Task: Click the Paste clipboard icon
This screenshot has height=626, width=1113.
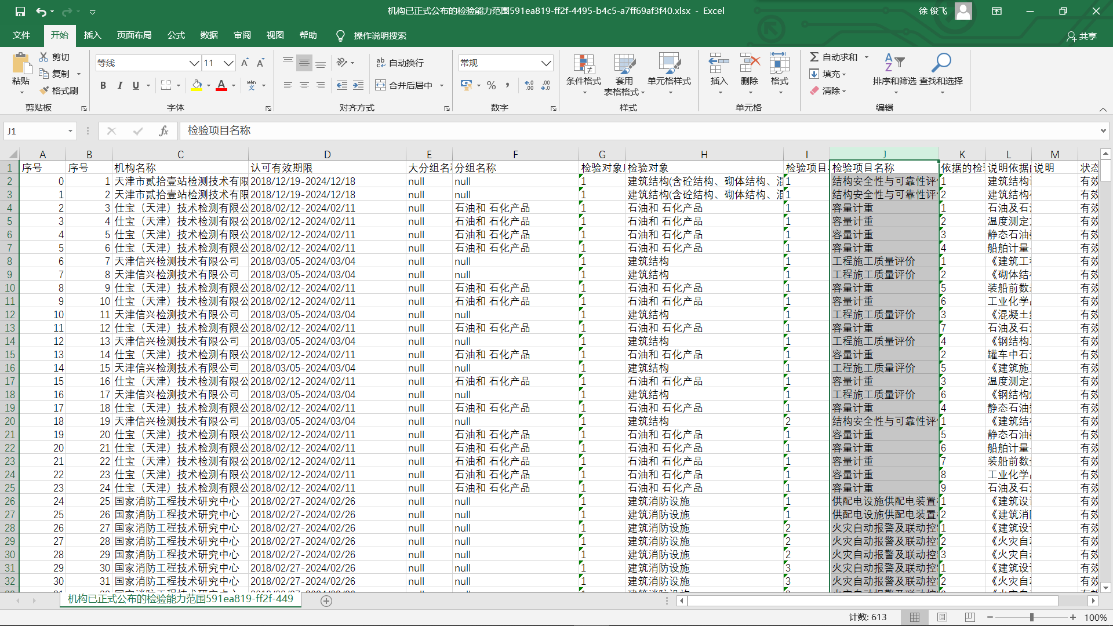Action: (21, 63)
